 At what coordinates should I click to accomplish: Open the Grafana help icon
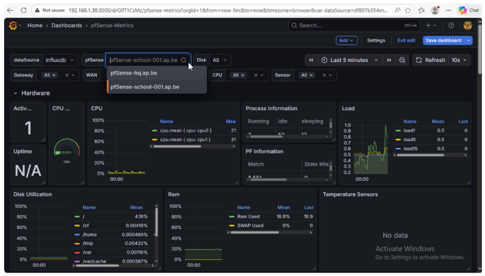tap(451, 25)
